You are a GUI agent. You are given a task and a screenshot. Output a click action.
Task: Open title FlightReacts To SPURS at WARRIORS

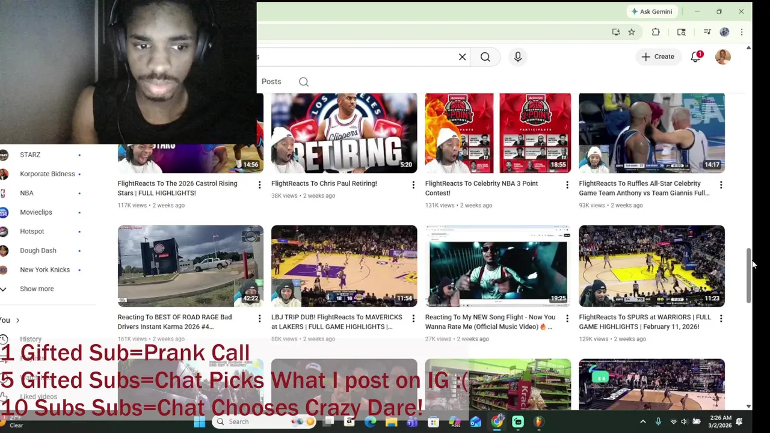coord(645,322)
